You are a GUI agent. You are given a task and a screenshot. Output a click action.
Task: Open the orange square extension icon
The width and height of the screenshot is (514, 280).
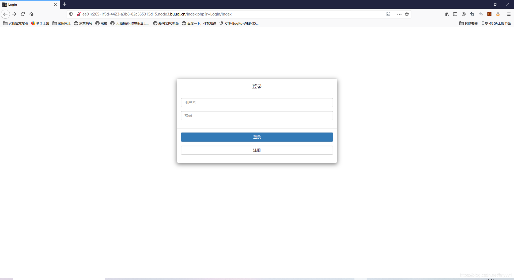[x=489, y=14]
